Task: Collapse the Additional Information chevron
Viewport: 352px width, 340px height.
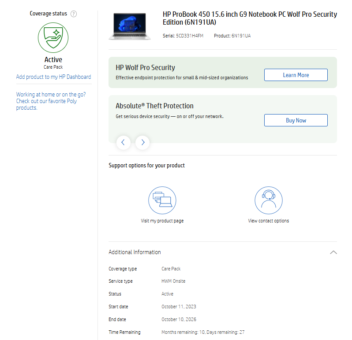Action: [x=333, y=252]
